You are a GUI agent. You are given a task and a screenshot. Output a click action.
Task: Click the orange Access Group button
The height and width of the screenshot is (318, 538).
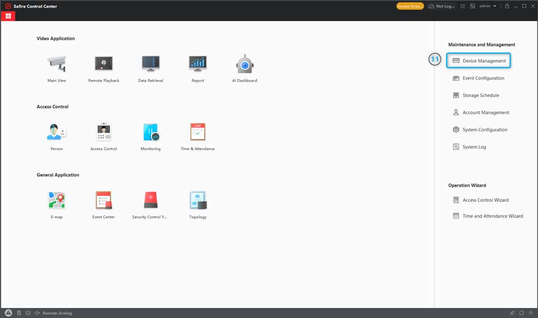410,6
